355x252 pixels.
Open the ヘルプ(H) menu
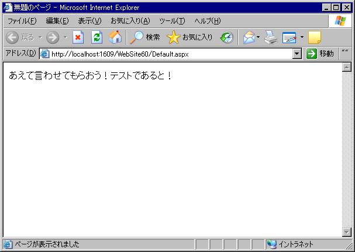click(x=208, y=21)
